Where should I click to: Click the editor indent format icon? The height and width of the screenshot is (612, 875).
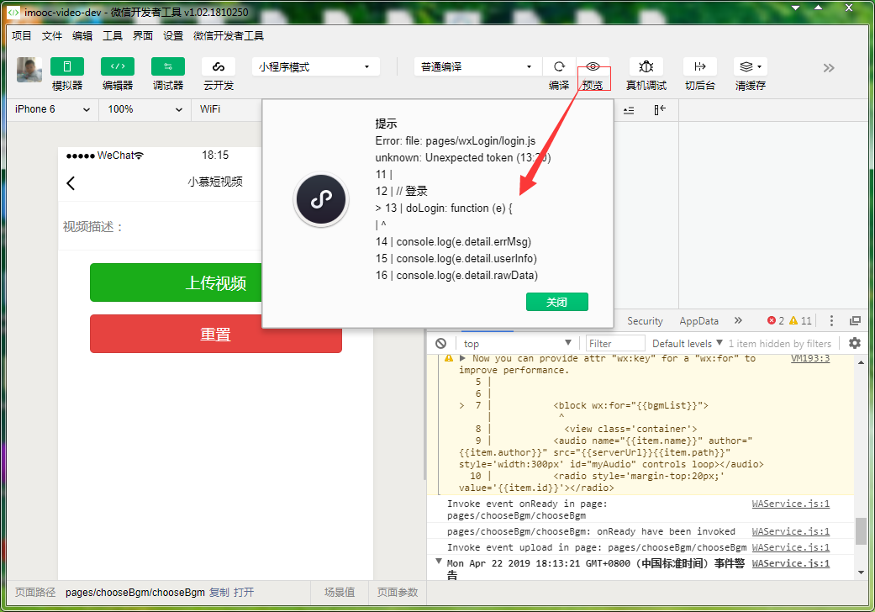629,110
